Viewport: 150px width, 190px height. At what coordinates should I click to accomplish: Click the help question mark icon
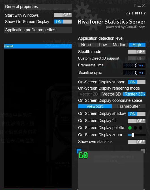pyautogui.click(x=135, y=5)
